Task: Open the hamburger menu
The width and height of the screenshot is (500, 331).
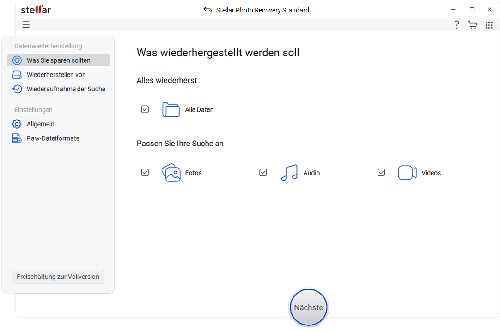Action: 26,25
